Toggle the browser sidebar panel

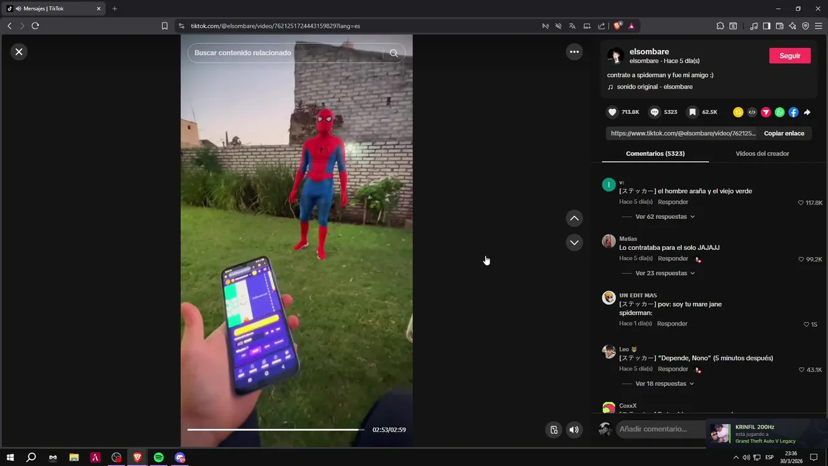[x=767, y=26]
